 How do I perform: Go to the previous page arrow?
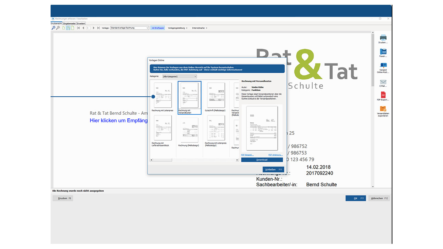pyautogui.click(x=83, y=28)
